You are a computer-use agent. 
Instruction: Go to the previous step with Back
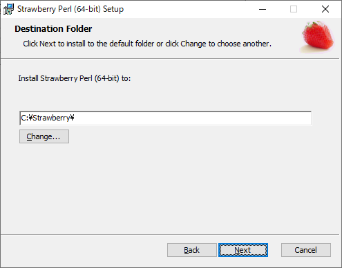click(192, 250)
